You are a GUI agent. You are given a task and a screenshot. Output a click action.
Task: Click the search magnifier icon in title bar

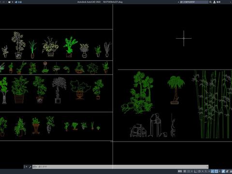coord(210,2)
